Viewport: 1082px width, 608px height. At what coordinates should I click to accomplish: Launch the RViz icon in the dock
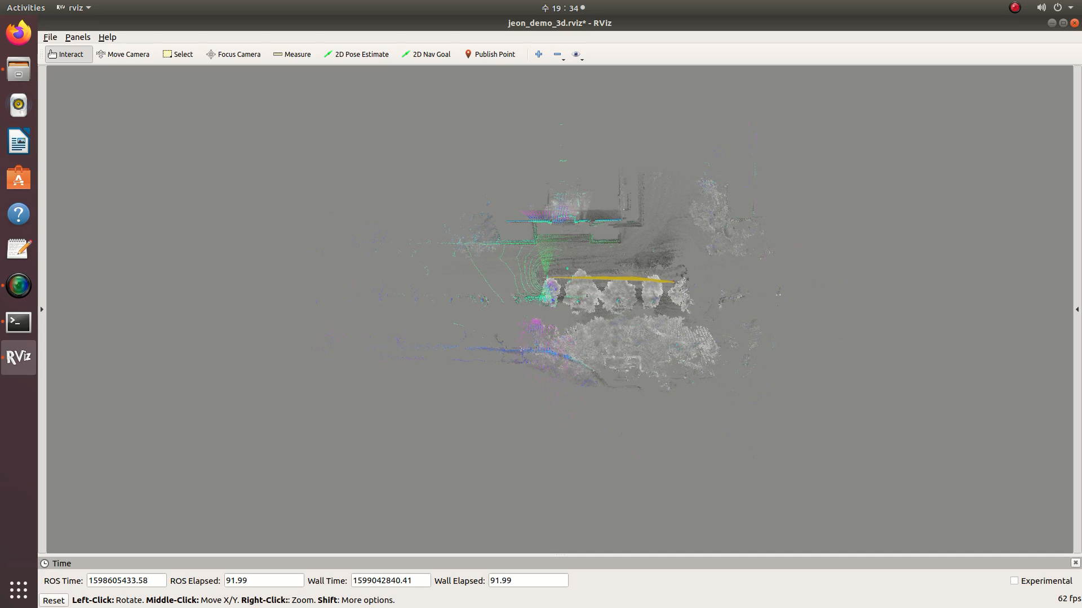(18, 357)
